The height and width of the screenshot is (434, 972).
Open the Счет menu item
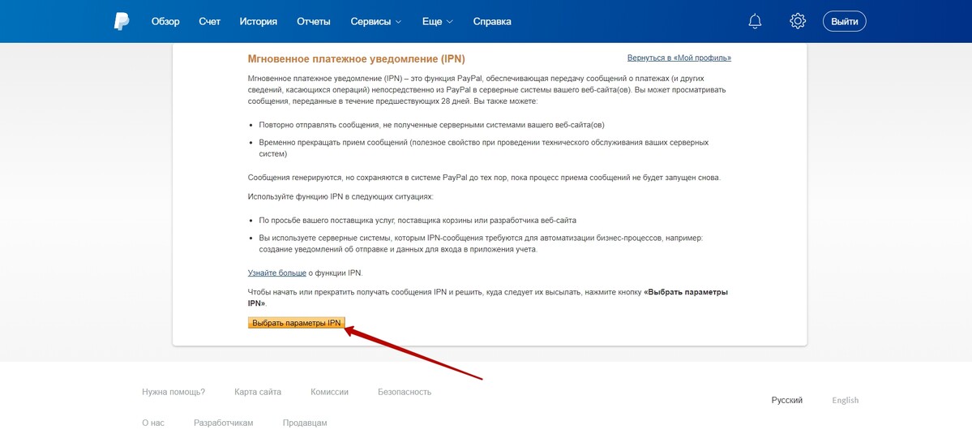click(209, 22)
